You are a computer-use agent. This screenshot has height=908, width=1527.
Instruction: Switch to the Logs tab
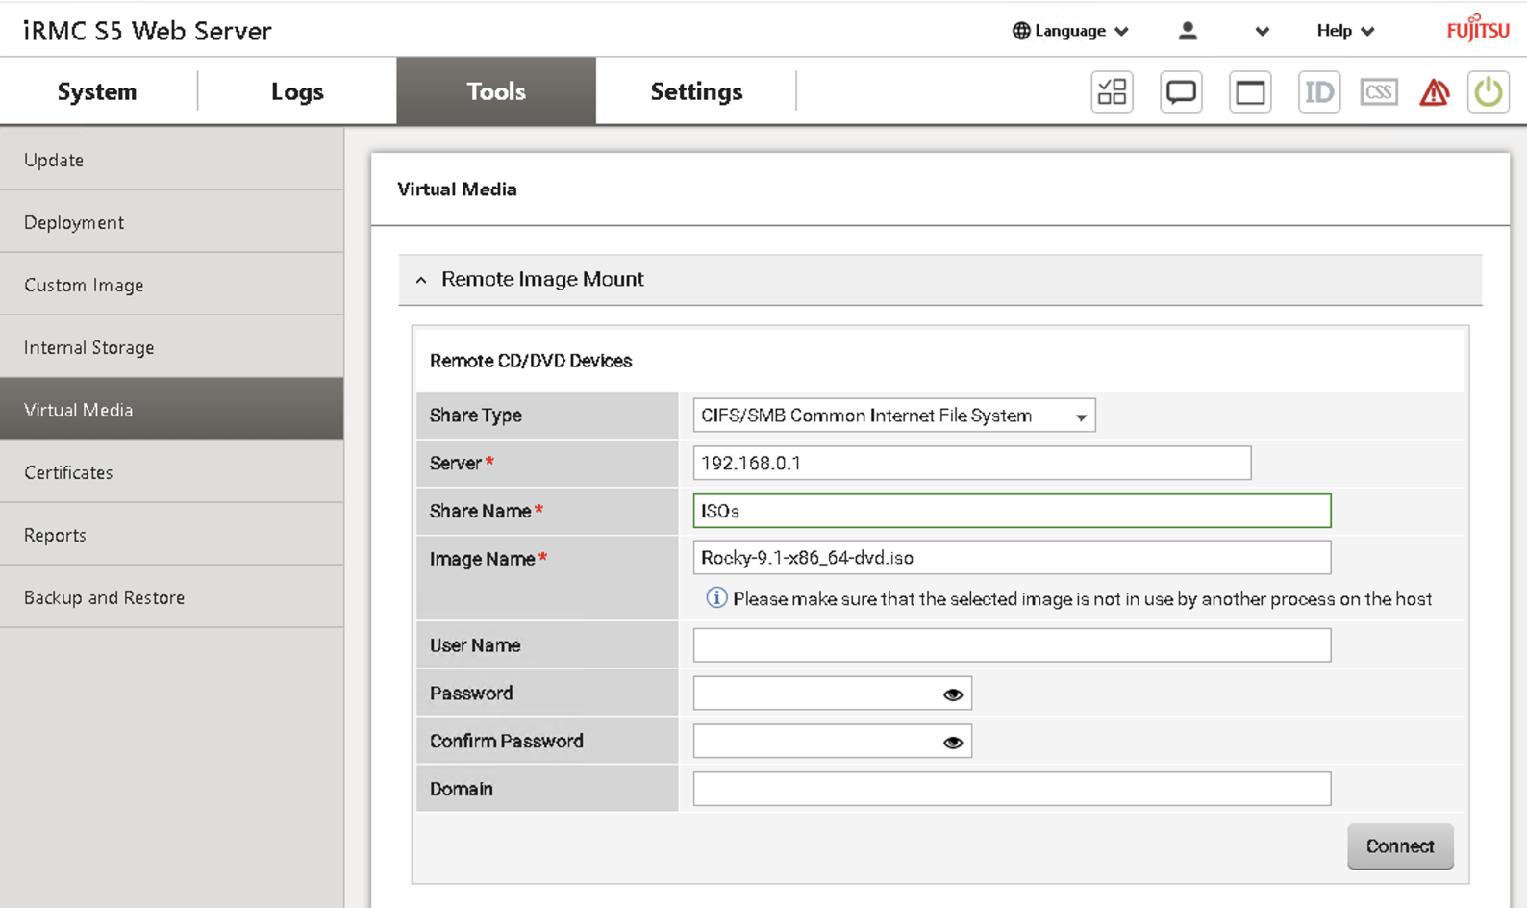(x=297, y=91)
